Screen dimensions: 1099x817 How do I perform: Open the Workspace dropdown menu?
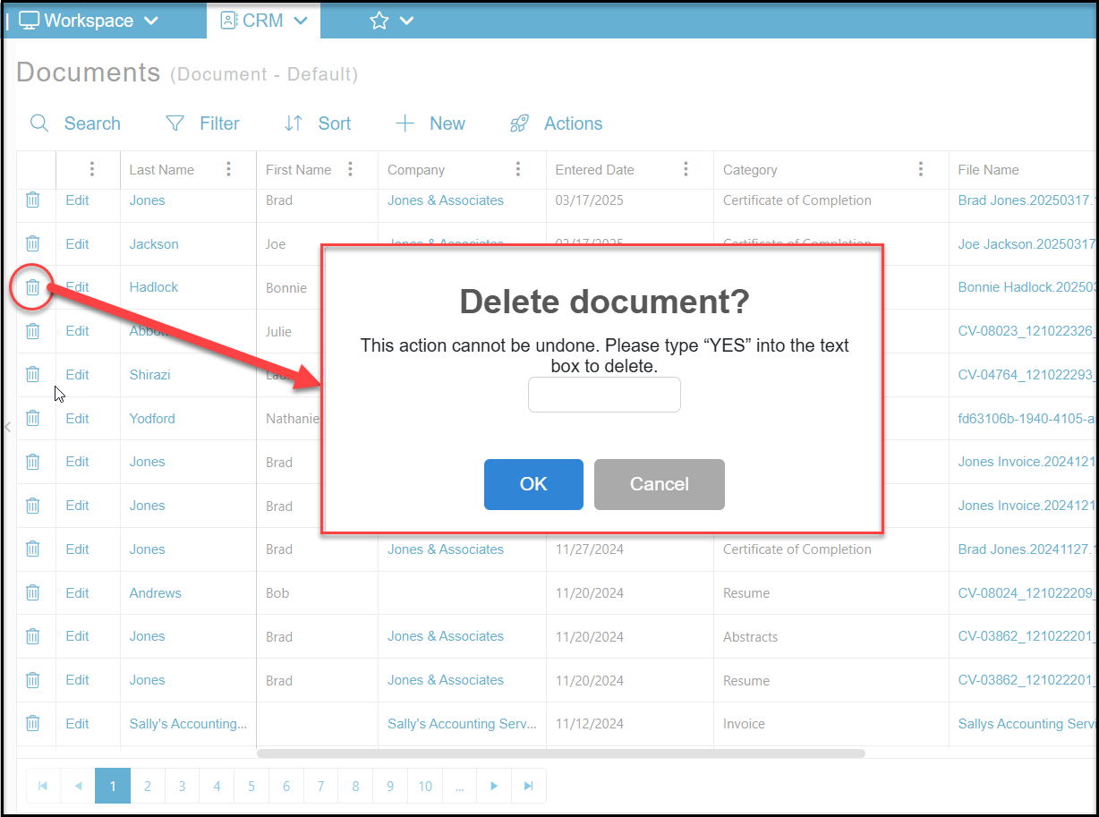pos(89,21)
